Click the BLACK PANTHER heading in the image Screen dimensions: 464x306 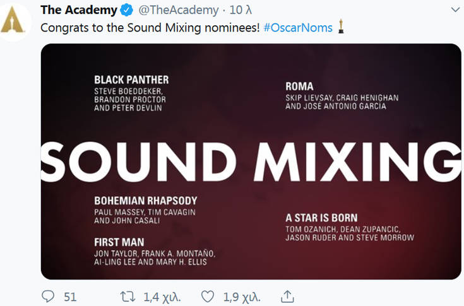coord(131,80)
